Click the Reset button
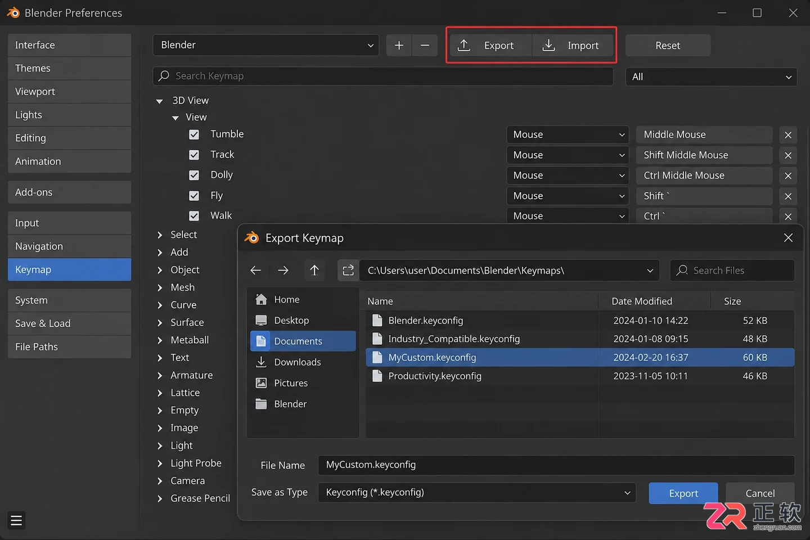 click(668, 46)
